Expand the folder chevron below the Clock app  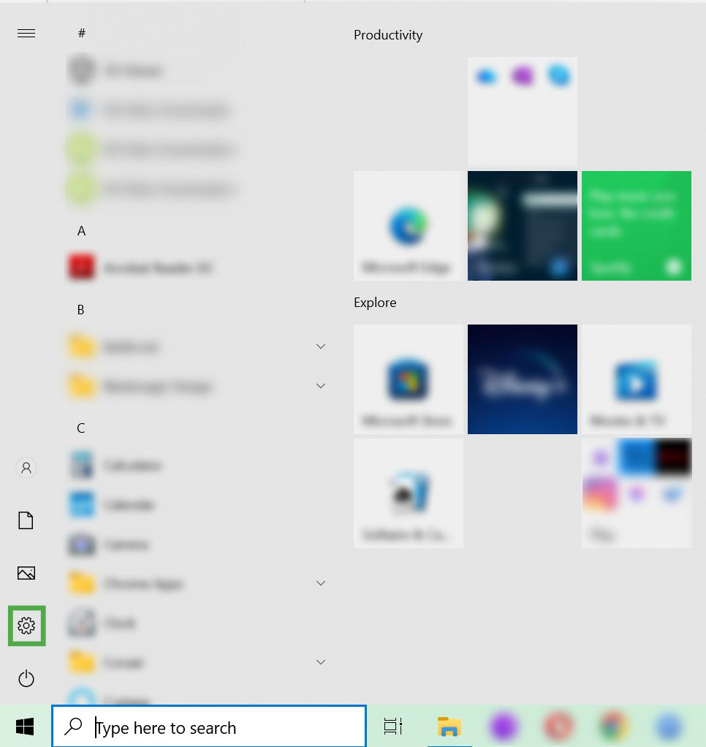(321, 662)
